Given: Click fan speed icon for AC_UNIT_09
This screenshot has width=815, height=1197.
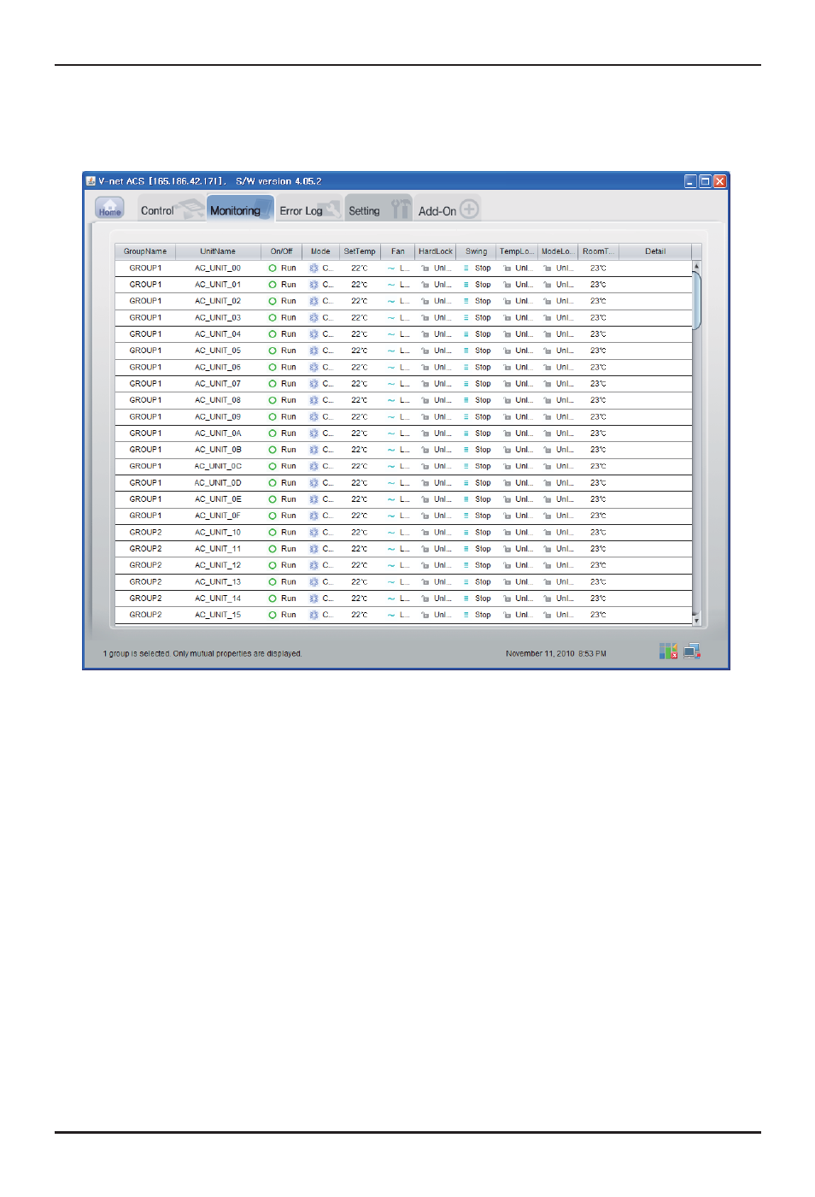Looking at the screenshot, I should coord(391,417).
